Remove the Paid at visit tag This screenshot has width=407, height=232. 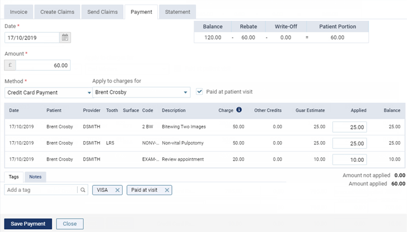pyautogui.click(x=167, y=190)
